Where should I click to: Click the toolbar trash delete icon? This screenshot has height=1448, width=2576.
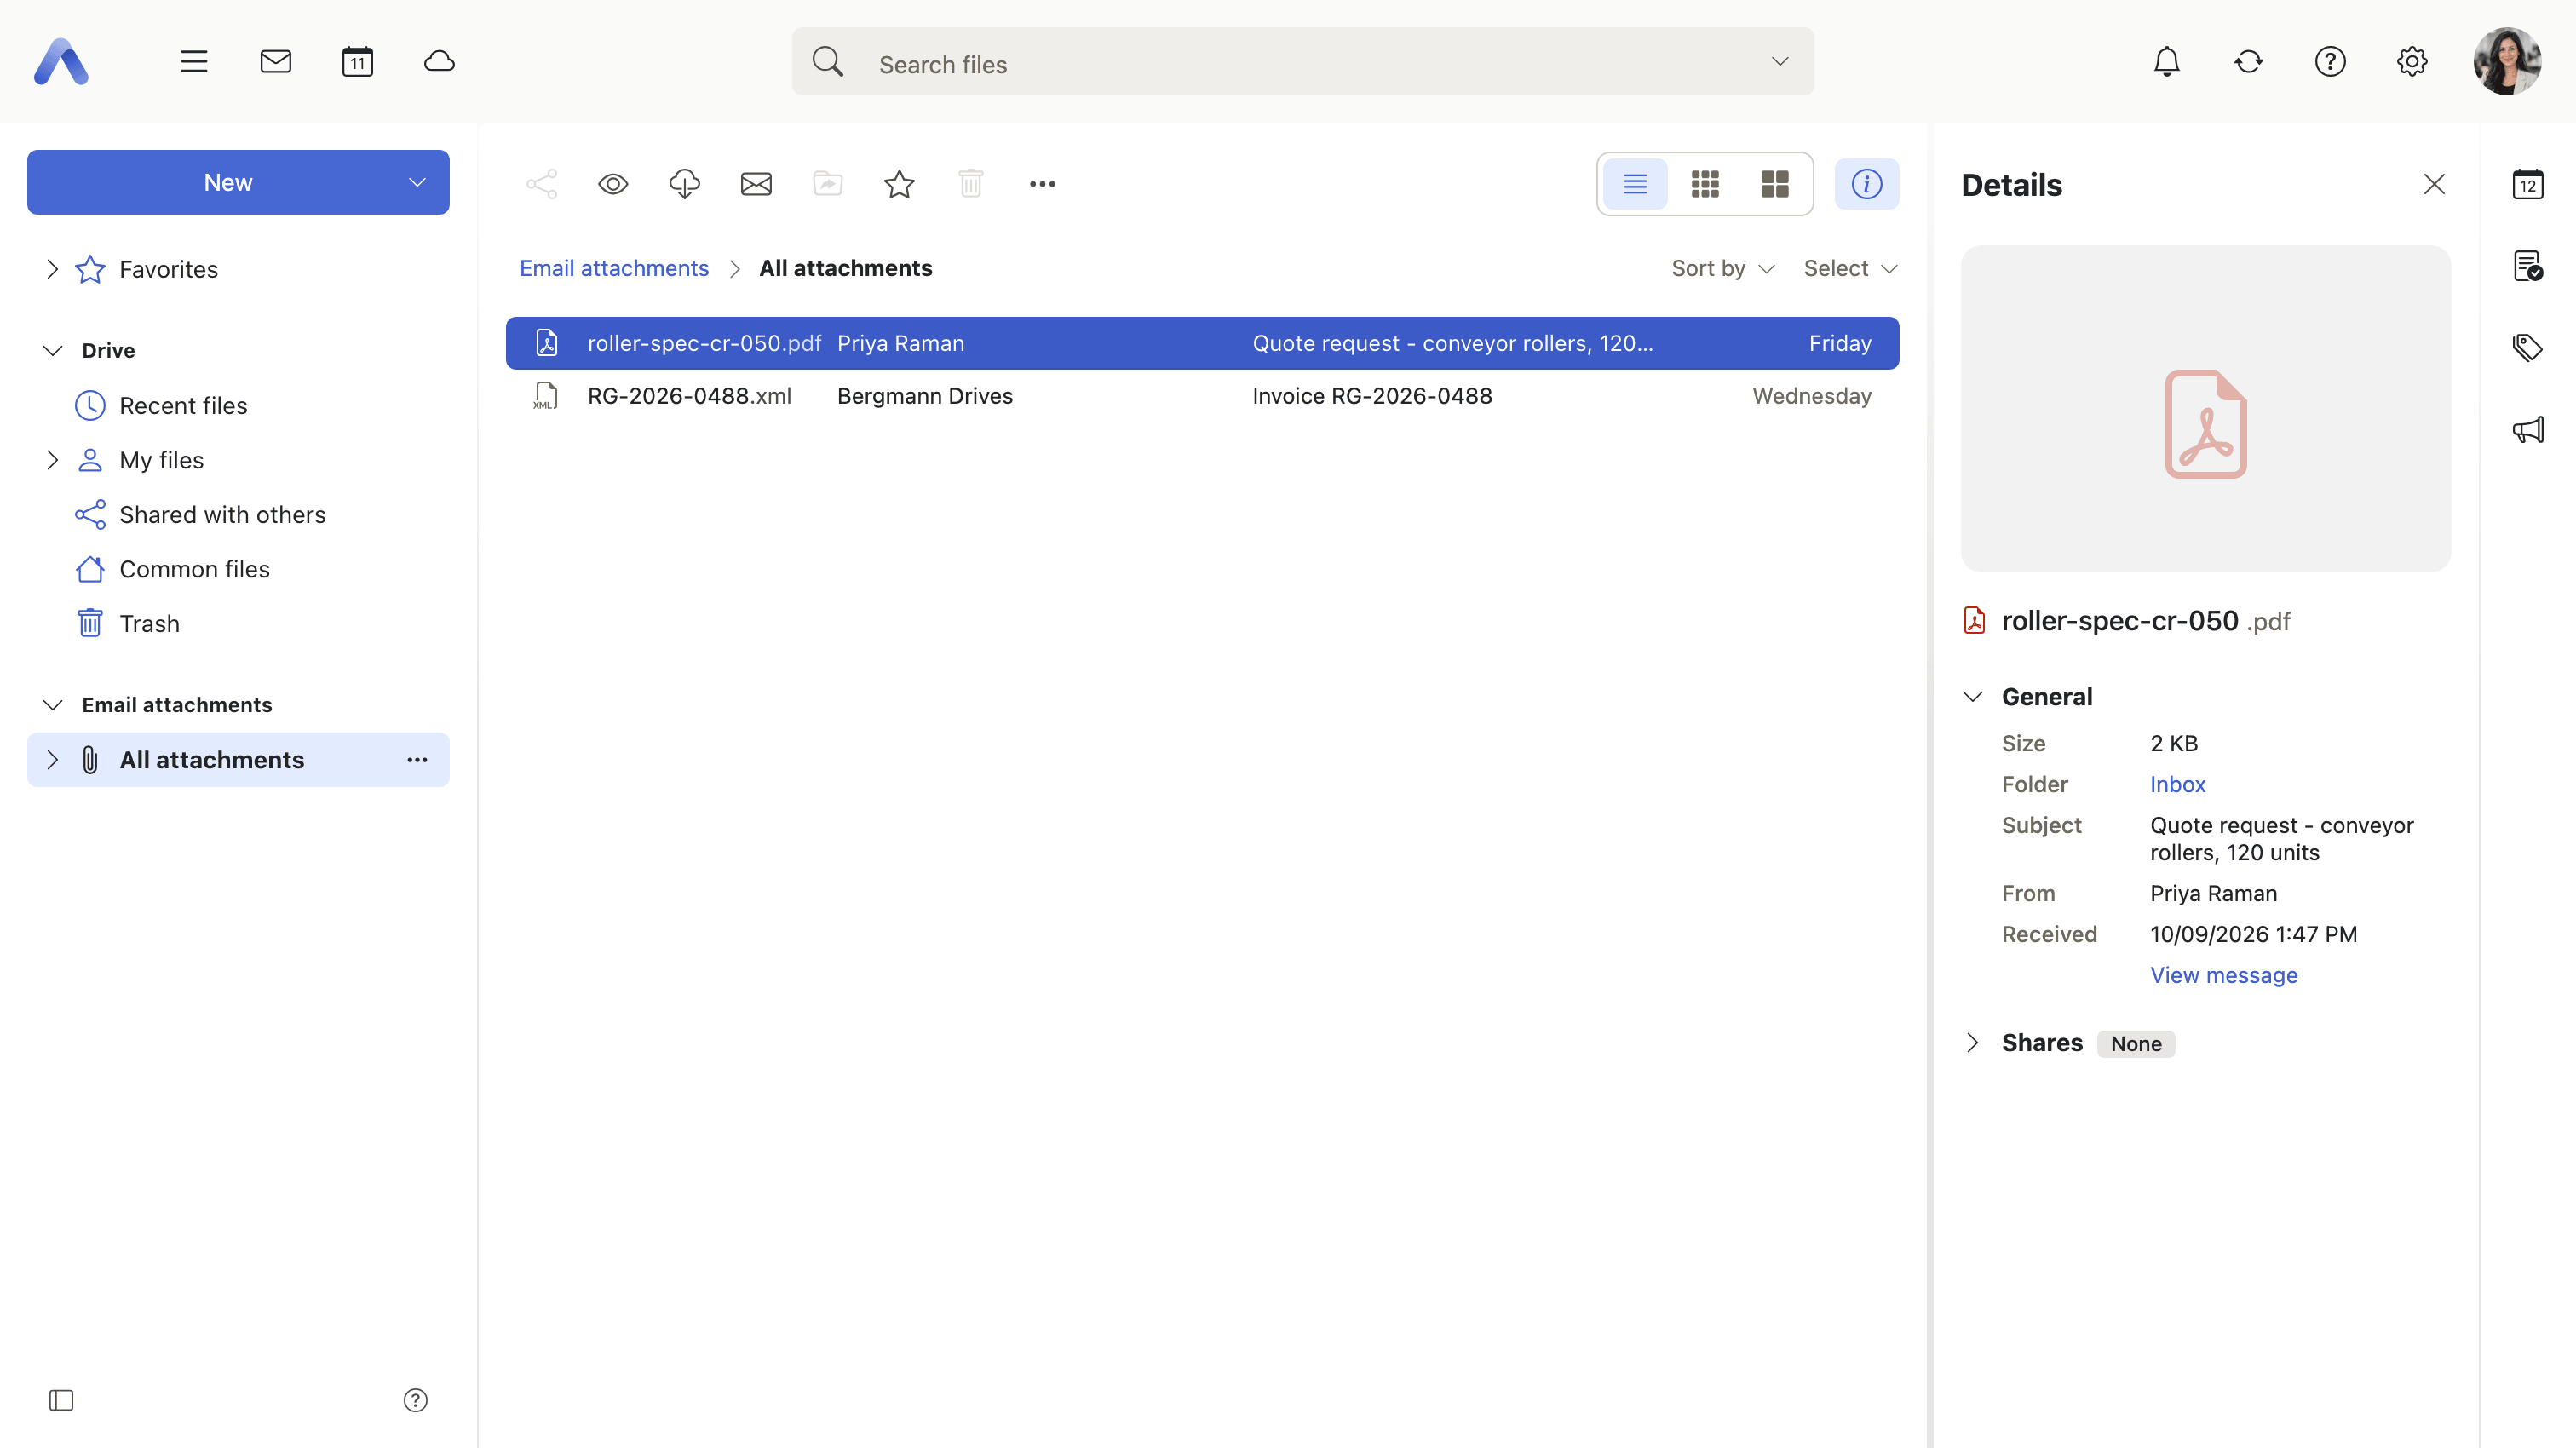click(970, 184)
